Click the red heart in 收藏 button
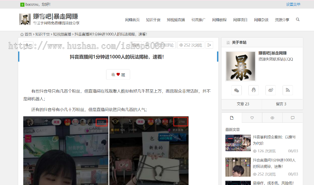The height and width of the screenshot is (185, 314). click(x=118, y=74)
